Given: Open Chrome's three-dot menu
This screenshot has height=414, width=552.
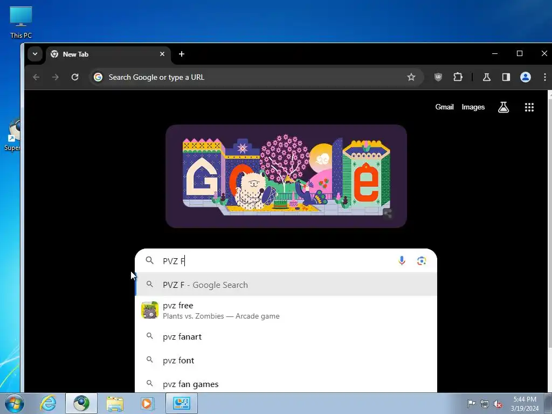Looking at the screenshot, I should point(544,77).
